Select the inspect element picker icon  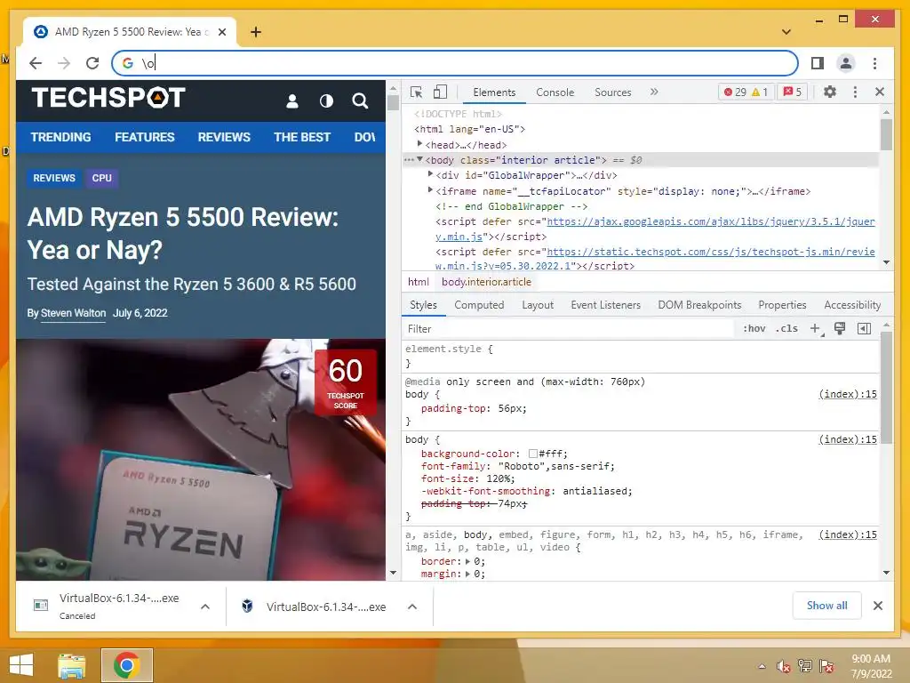416,92
